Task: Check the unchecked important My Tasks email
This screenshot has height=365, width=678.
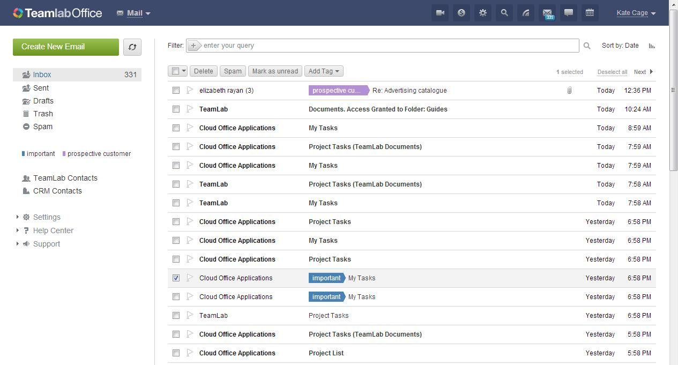Action: (x=176, y=297)
